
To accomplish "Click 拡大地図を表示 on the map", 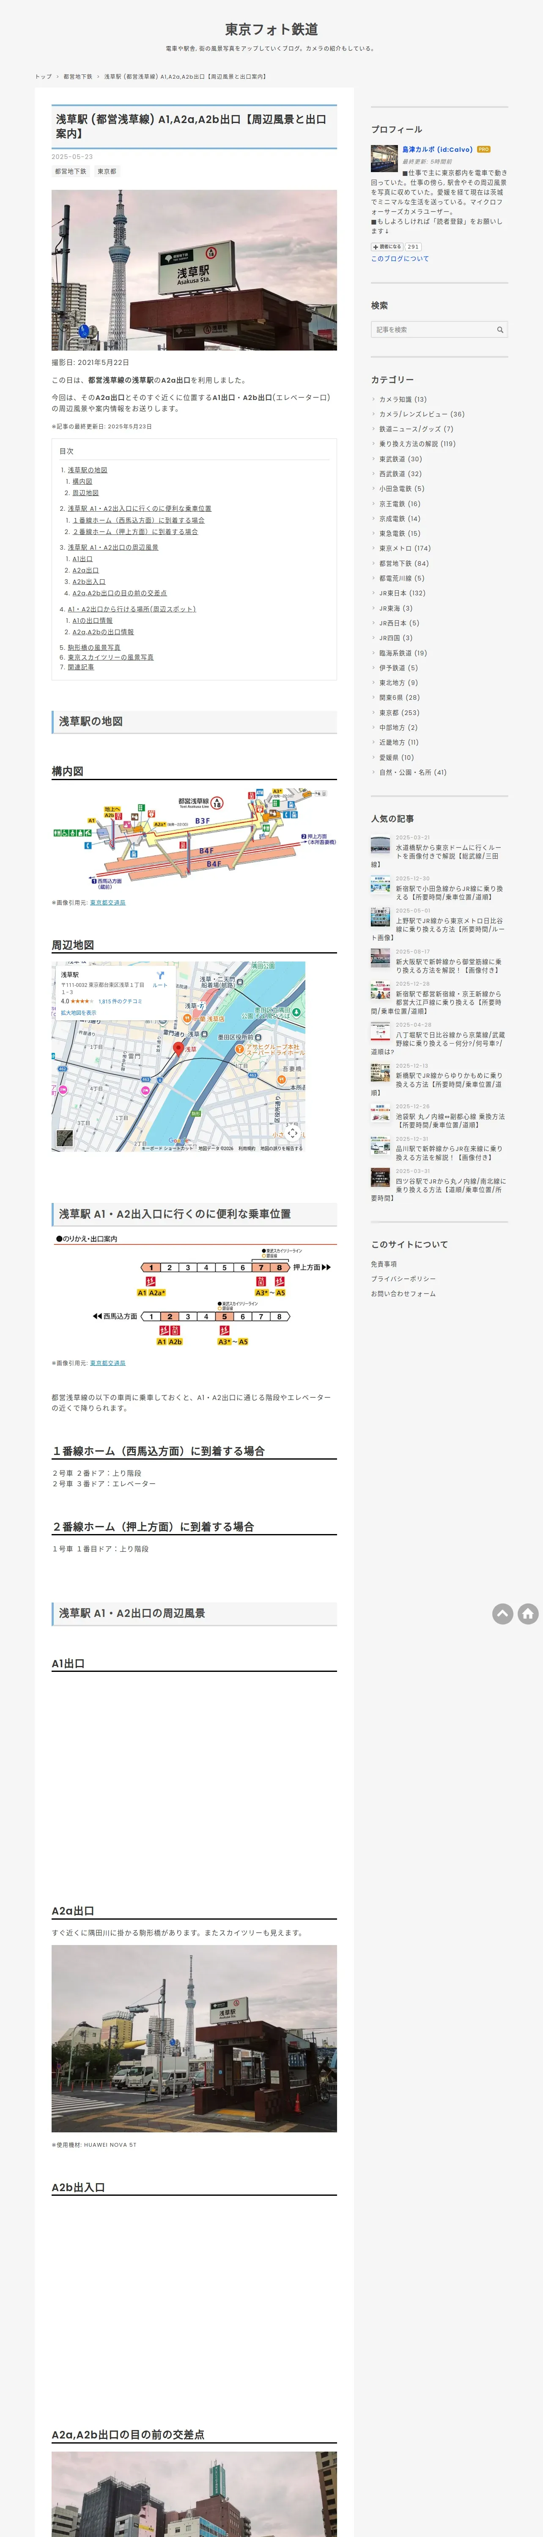I will (79, 1011).
